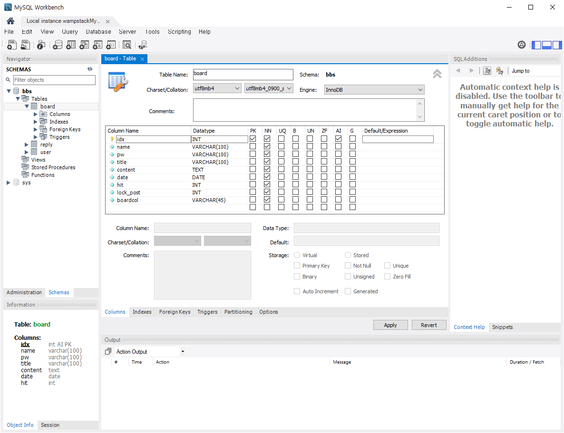
Task: Switch to the Partitioning editor tab
Action: (238, 312)
